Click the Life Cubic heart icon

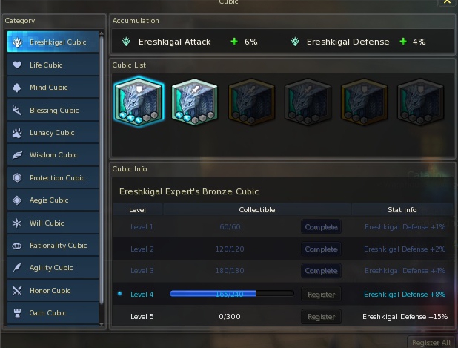[x=17, y=65]
